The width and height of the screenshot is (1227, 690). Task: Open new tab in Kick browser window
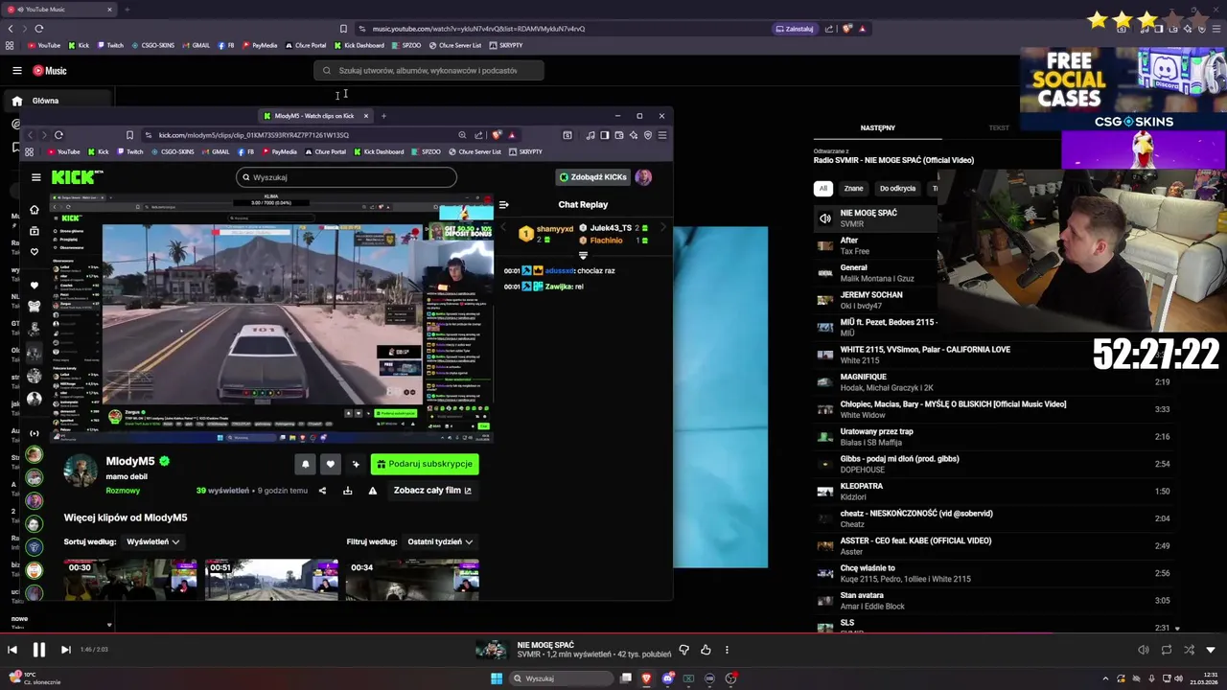click(x=383, y=116)
